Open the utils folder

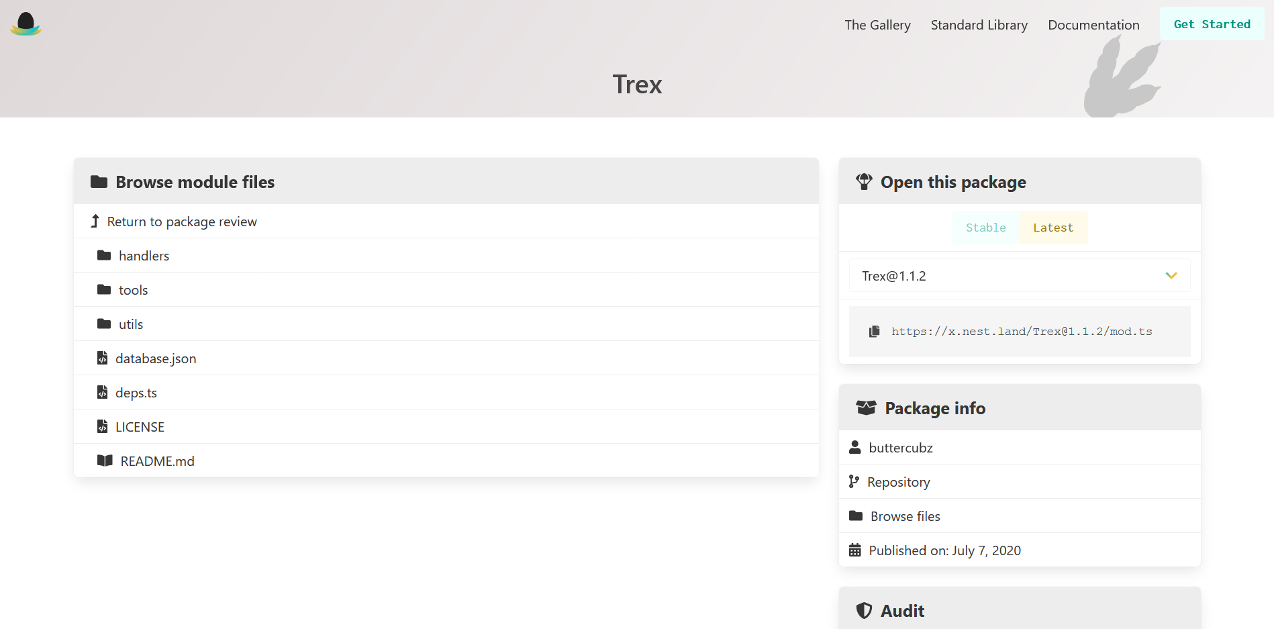pyautogui.click(x=130, y=324)
